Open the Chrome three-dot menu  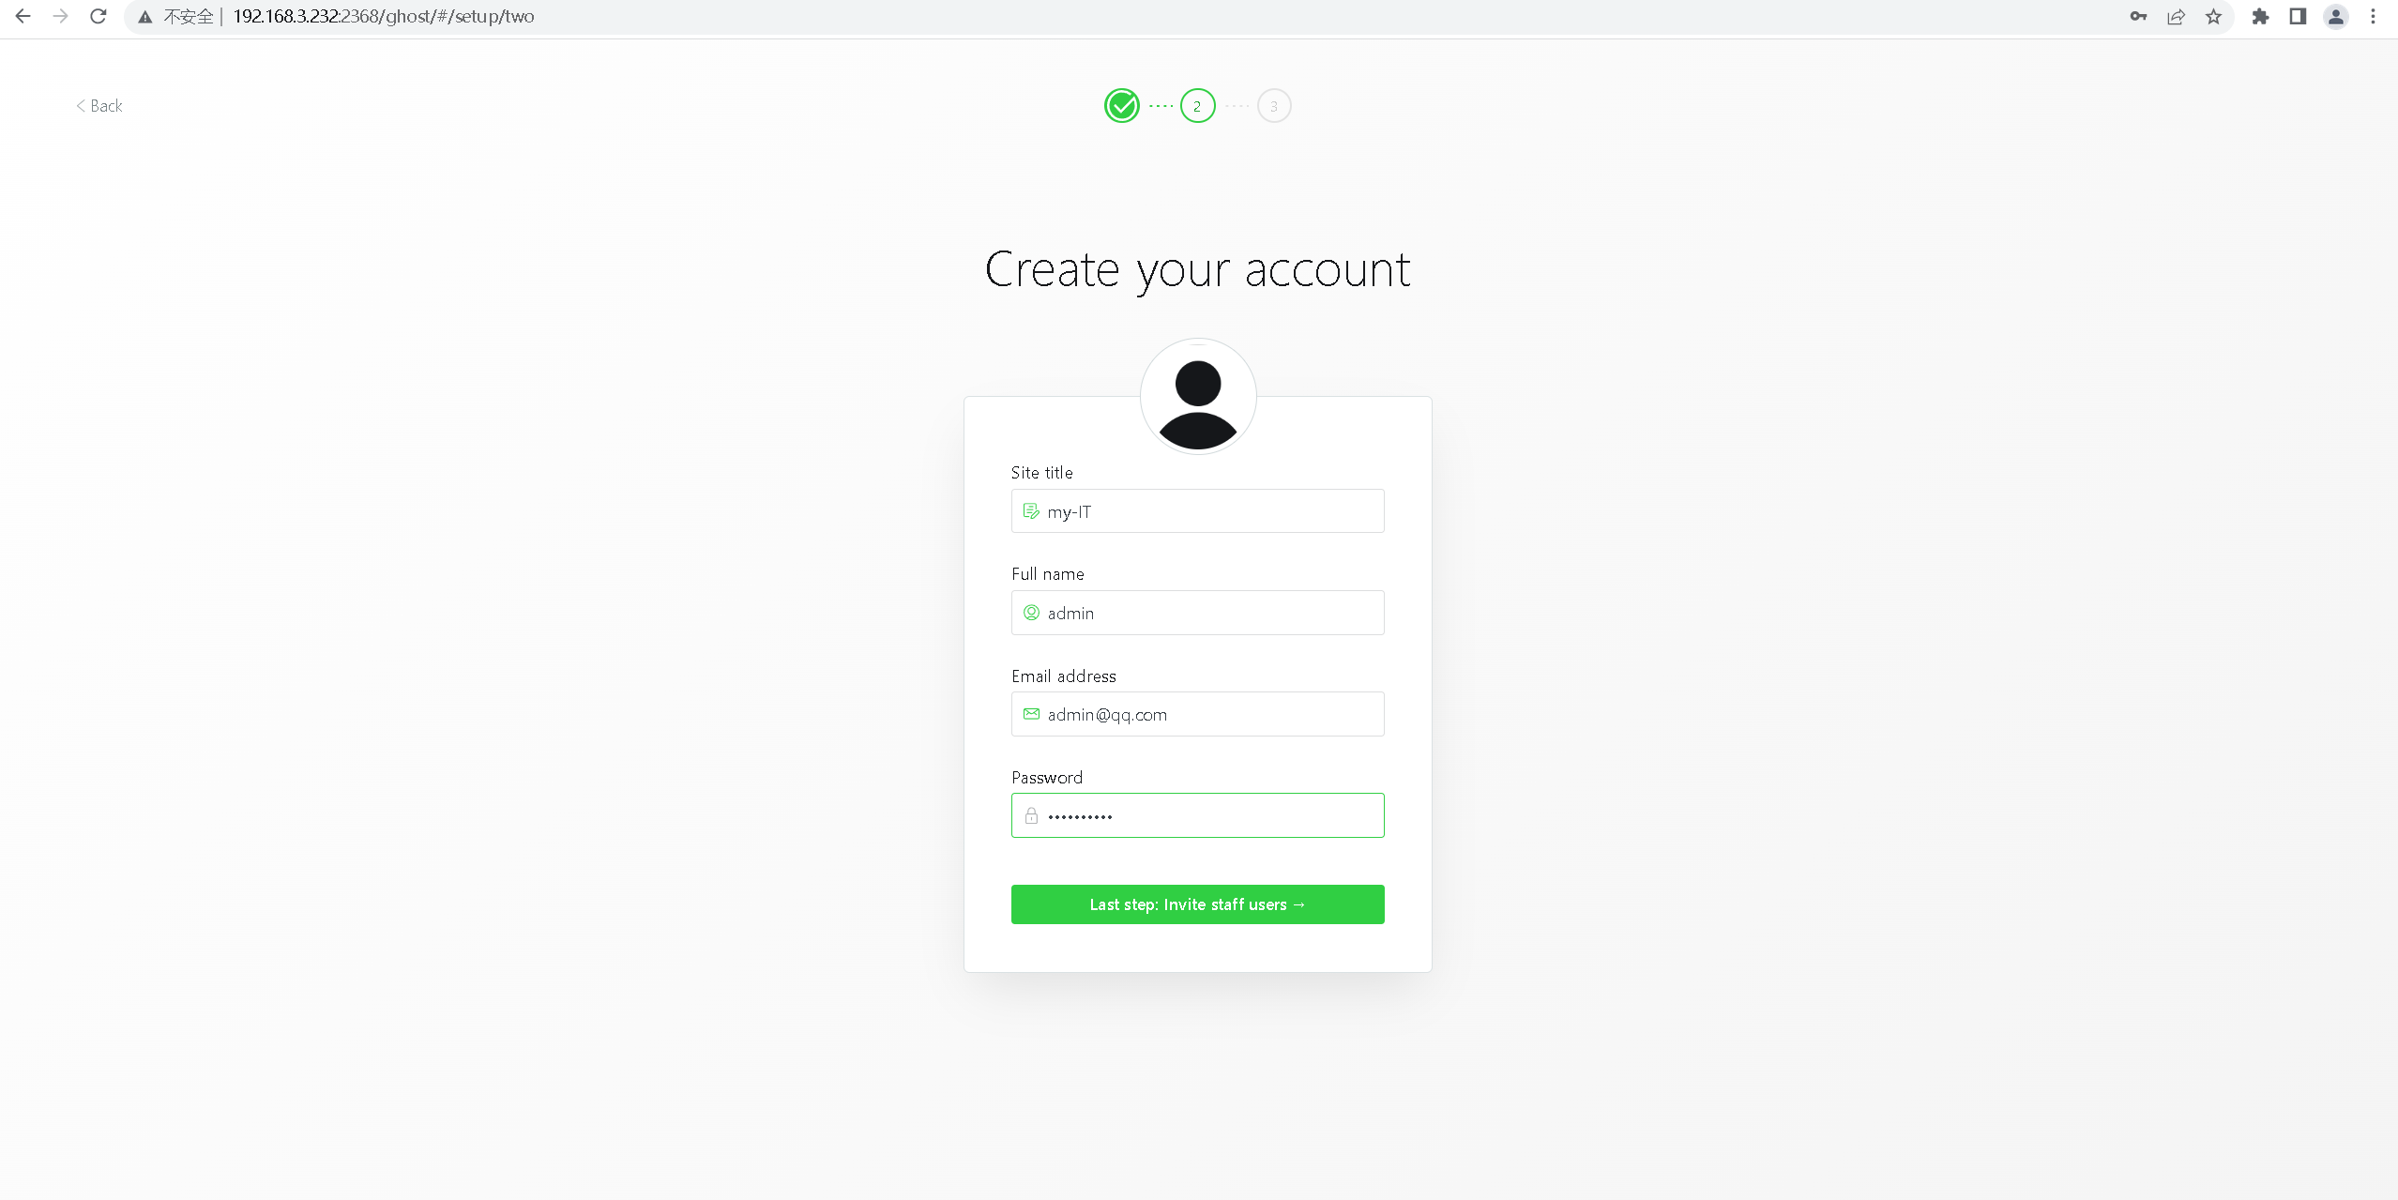pyautogui.click(x=2374, y=16)
